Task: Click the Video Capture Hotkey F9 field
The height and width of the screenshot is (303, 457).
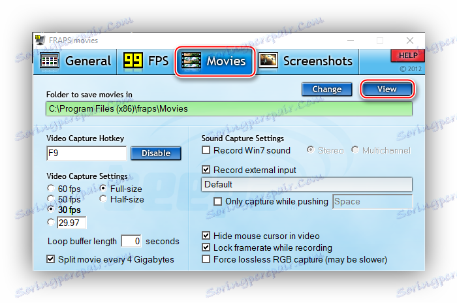Action: (x=87, y=153)
